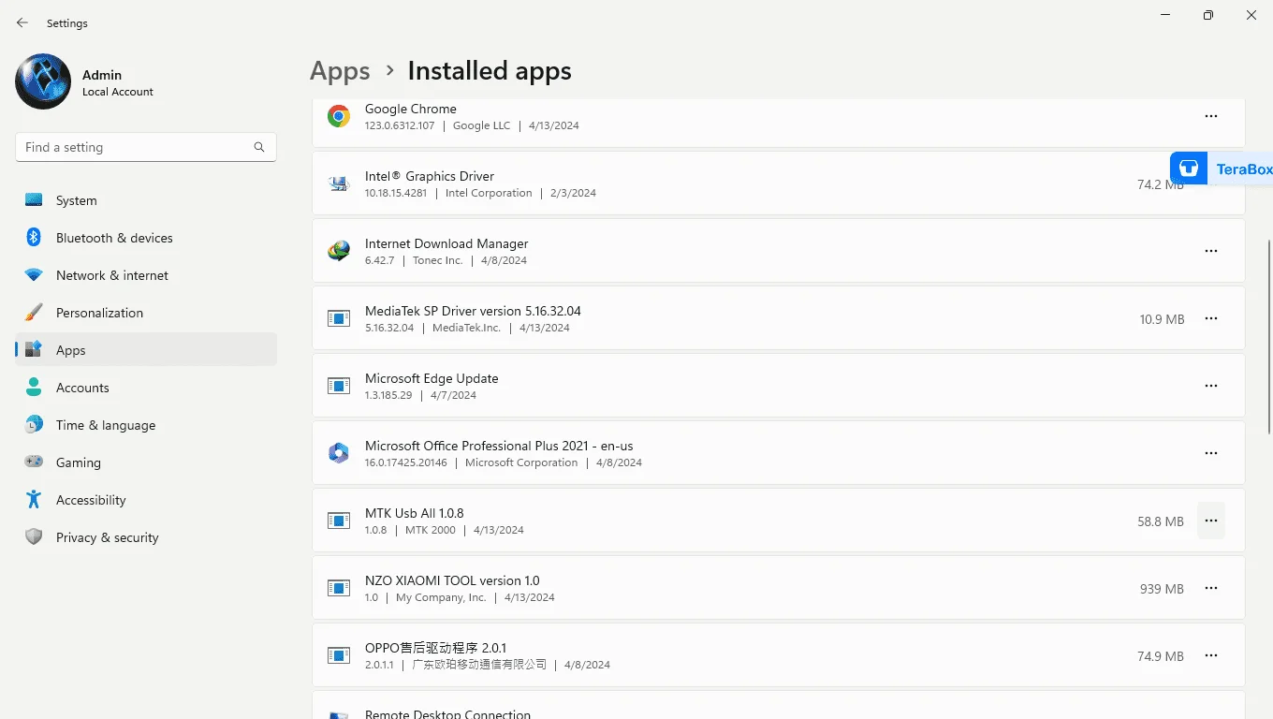The height and width of the screenshot is (719, 1273).
Task: Open Time & language settings
Action: pos(146,425)
